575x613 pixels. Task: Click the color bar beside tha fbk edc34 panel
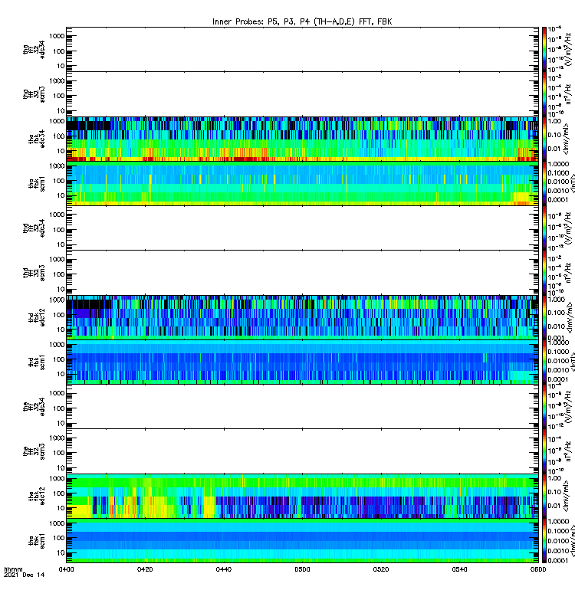coord(544,139)
